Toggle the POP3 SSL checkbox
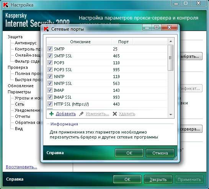Viewport: 209px width, 189px height. coord(50,70)
